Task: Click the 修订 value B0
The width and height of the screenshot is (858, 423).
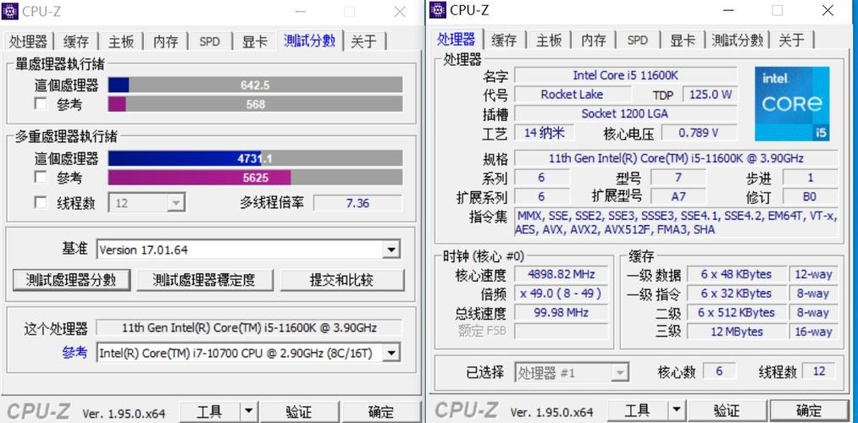Action: [810, 196]
